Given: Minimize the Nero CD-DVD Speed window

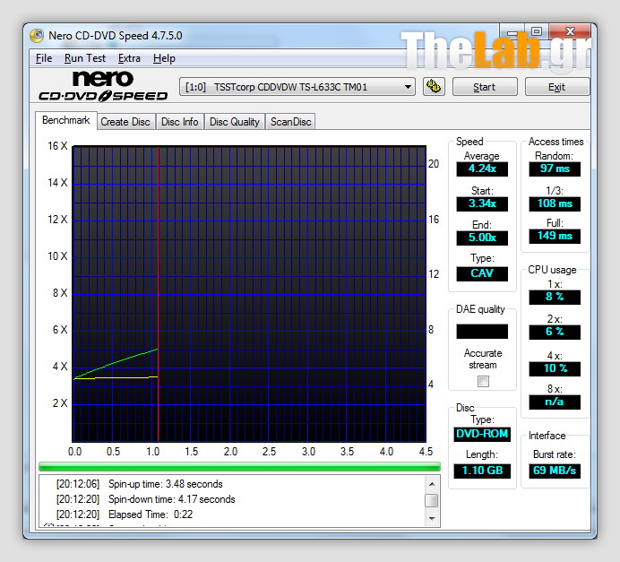Looking at the screenshot, I should pos(512,32).
